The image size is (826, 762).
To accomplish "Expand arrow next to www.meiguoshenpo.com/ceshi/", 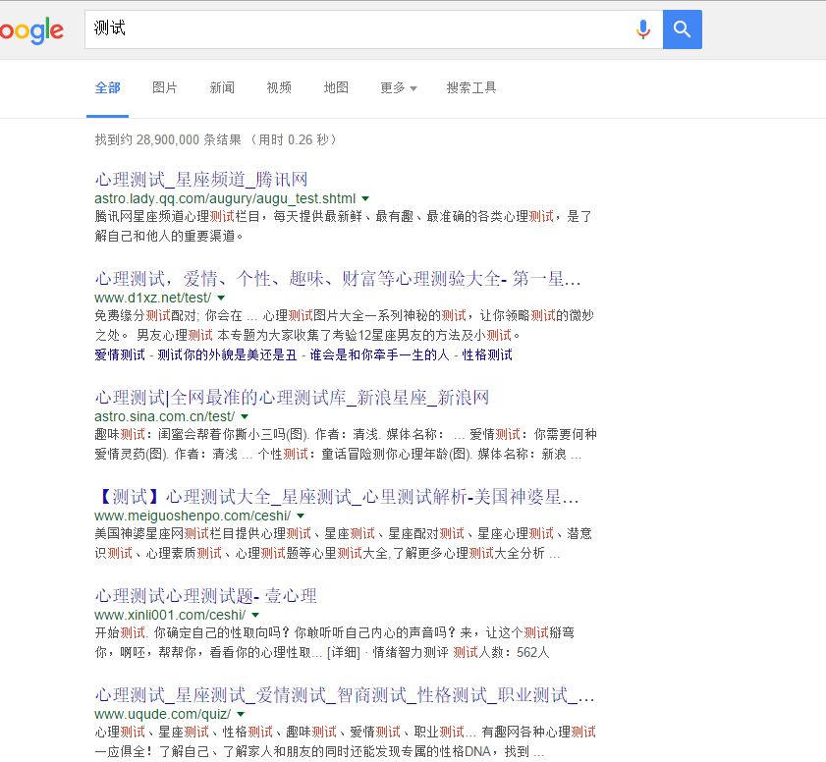I will [x=301, y=517].
